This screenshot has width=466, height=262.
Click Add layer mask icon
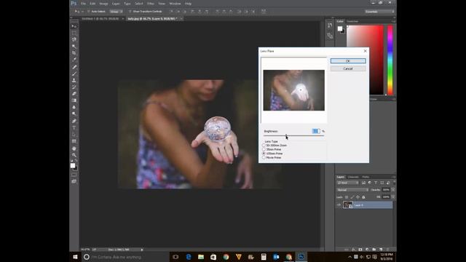(x=360, y=249)
